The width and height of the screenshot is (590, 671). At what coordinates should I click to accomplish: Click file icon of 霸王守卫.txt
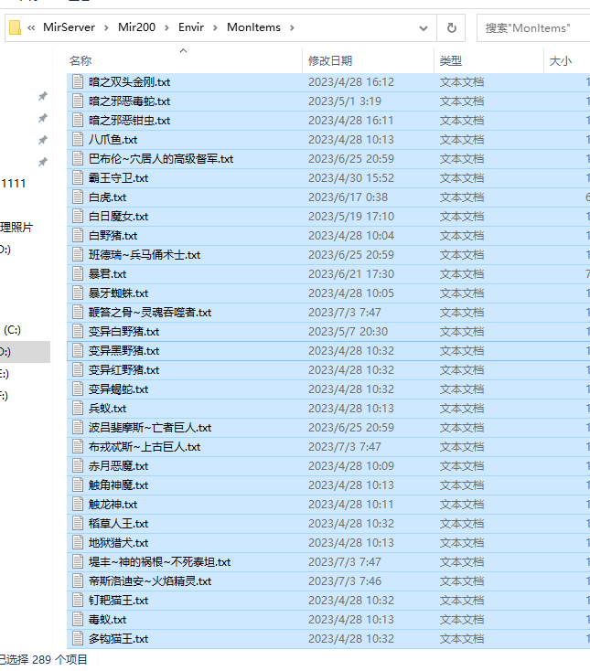coord(78,177)
